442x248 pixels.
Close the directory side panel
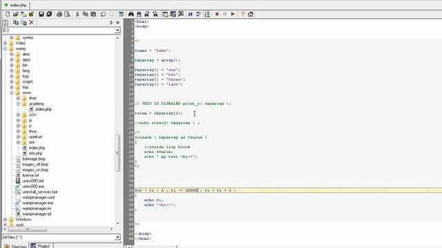tap(118, 23)
